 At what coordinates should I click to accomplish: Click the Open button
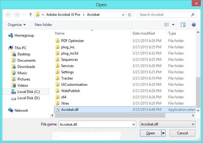pos(151,133)
